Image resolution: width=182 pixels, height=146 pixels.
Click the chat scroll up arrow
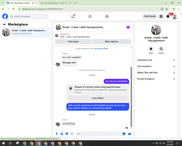click(131, 47)
